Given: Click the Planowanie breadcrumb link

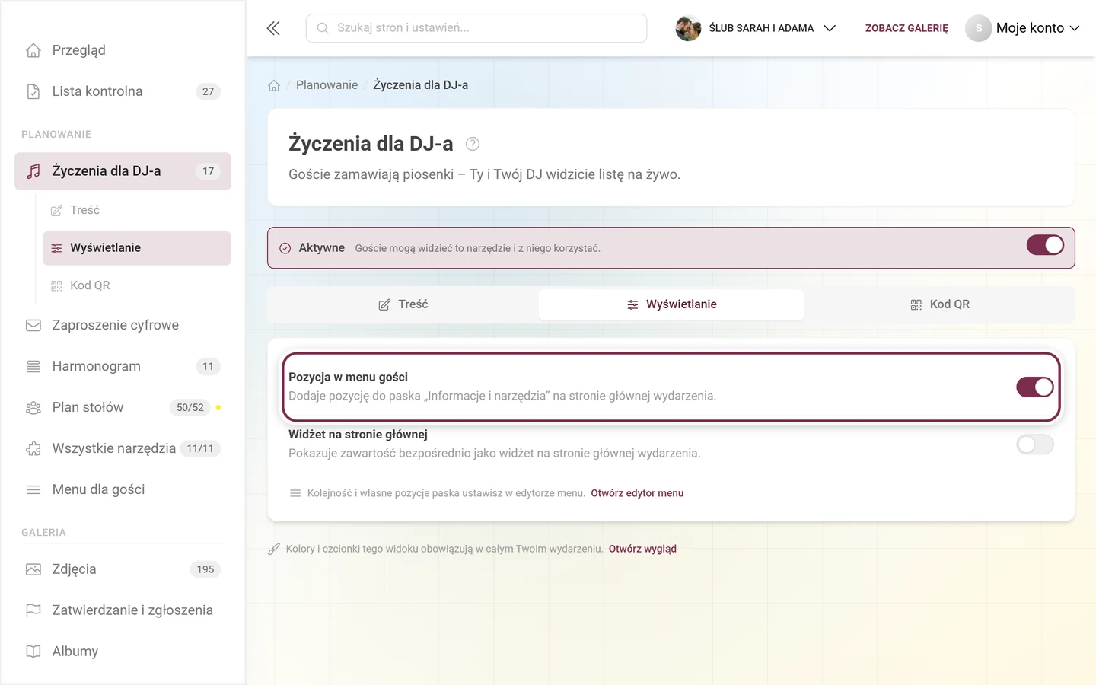Looking at the screenshot, I should pos(327,85).
